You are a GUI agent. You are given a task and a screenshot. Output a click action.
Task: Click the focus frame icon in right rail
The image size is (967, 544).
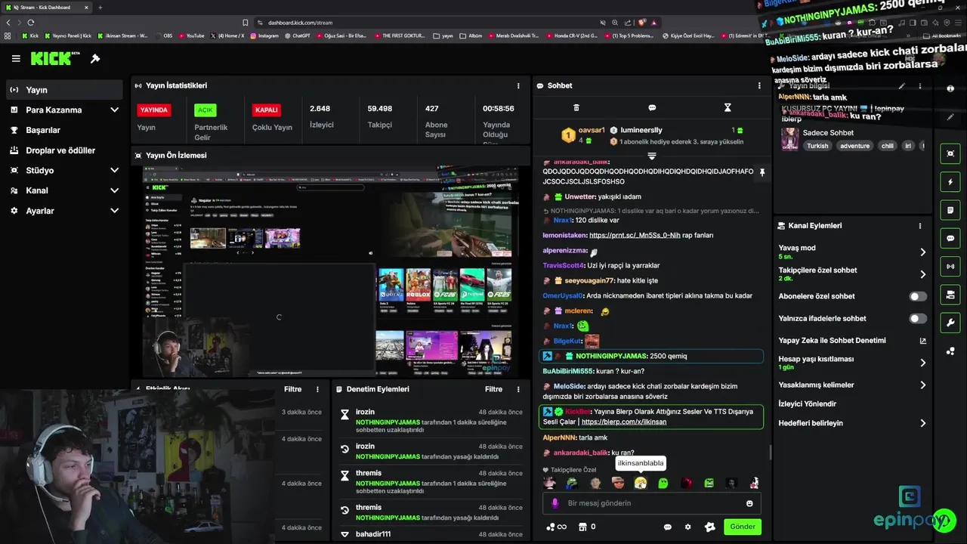(950, 153)
